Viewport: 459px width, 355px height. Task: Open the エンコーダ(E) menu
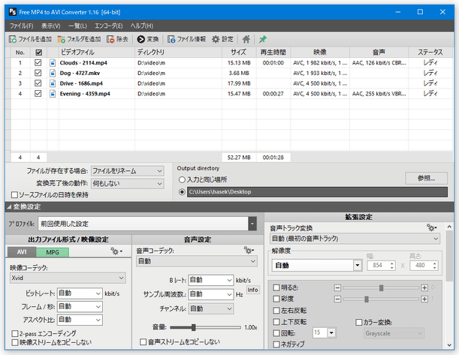click(x=109, y=26)
